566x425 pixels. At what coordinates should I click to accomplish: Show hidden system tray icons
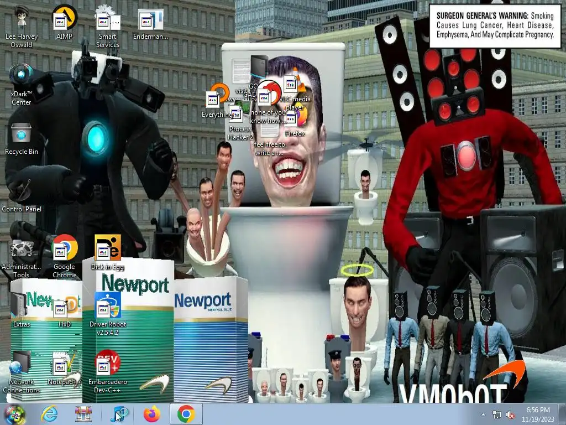click(x=483, y=414)
